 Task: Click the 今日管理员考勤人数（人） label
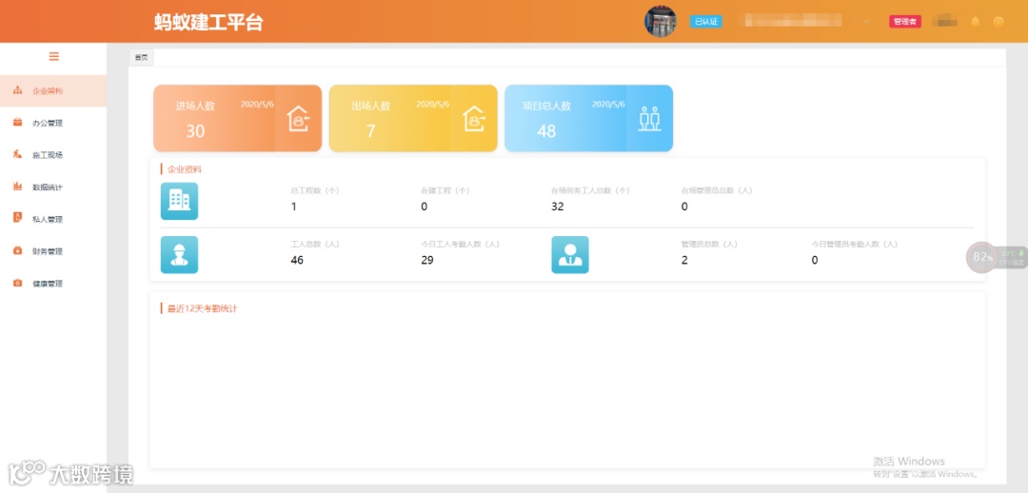pyautogui.click(x=855, y=244)
